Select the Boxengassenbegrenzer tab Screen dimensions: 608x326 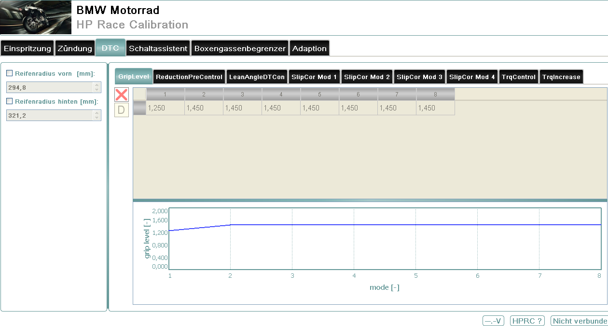point(240,48)
